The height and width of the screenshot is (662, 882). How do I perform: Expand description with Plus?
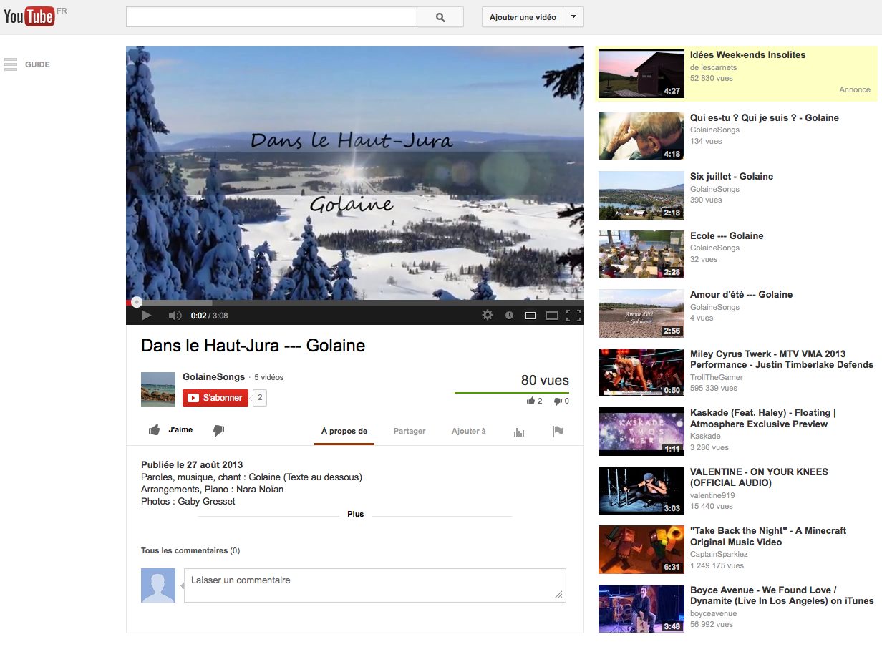tap(355, 514)
